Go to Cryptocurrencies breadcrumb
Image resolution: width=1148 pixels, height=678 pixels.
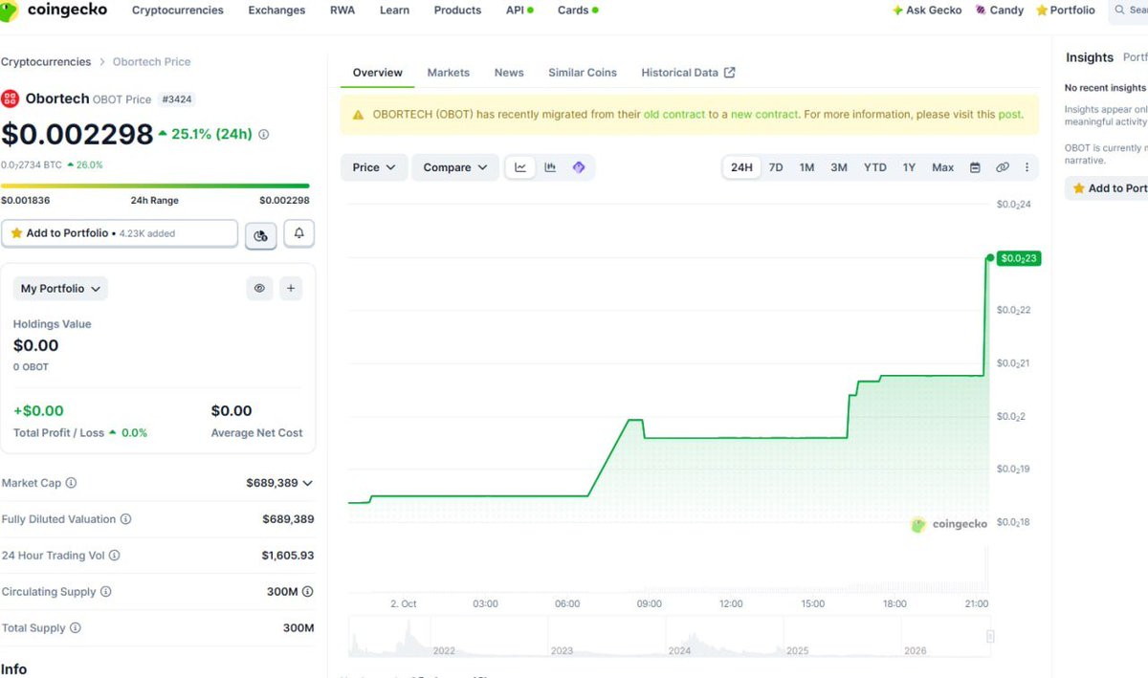[x=46, y=61]
